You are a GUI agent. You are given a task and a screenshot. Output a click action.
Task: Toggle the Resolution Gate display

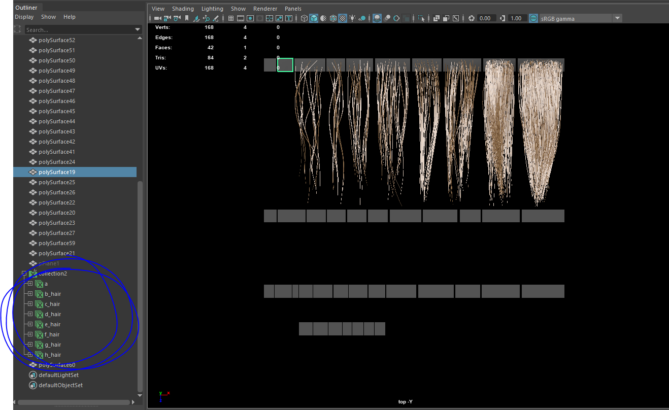[x=250, y=18]
